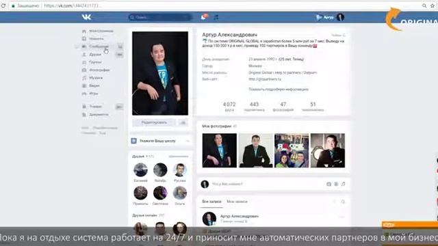Open 'Документы' in left menu

99,114
